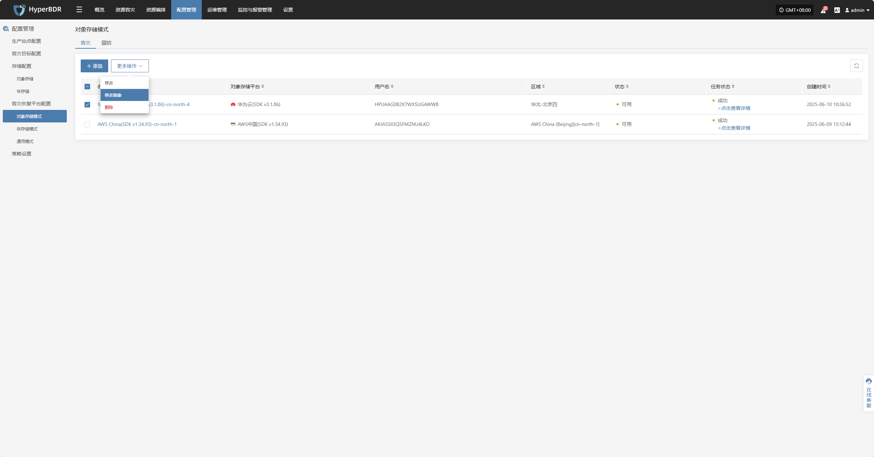Select 块存储 in the sidebar

pyautogui.click(x=23, y=91)
